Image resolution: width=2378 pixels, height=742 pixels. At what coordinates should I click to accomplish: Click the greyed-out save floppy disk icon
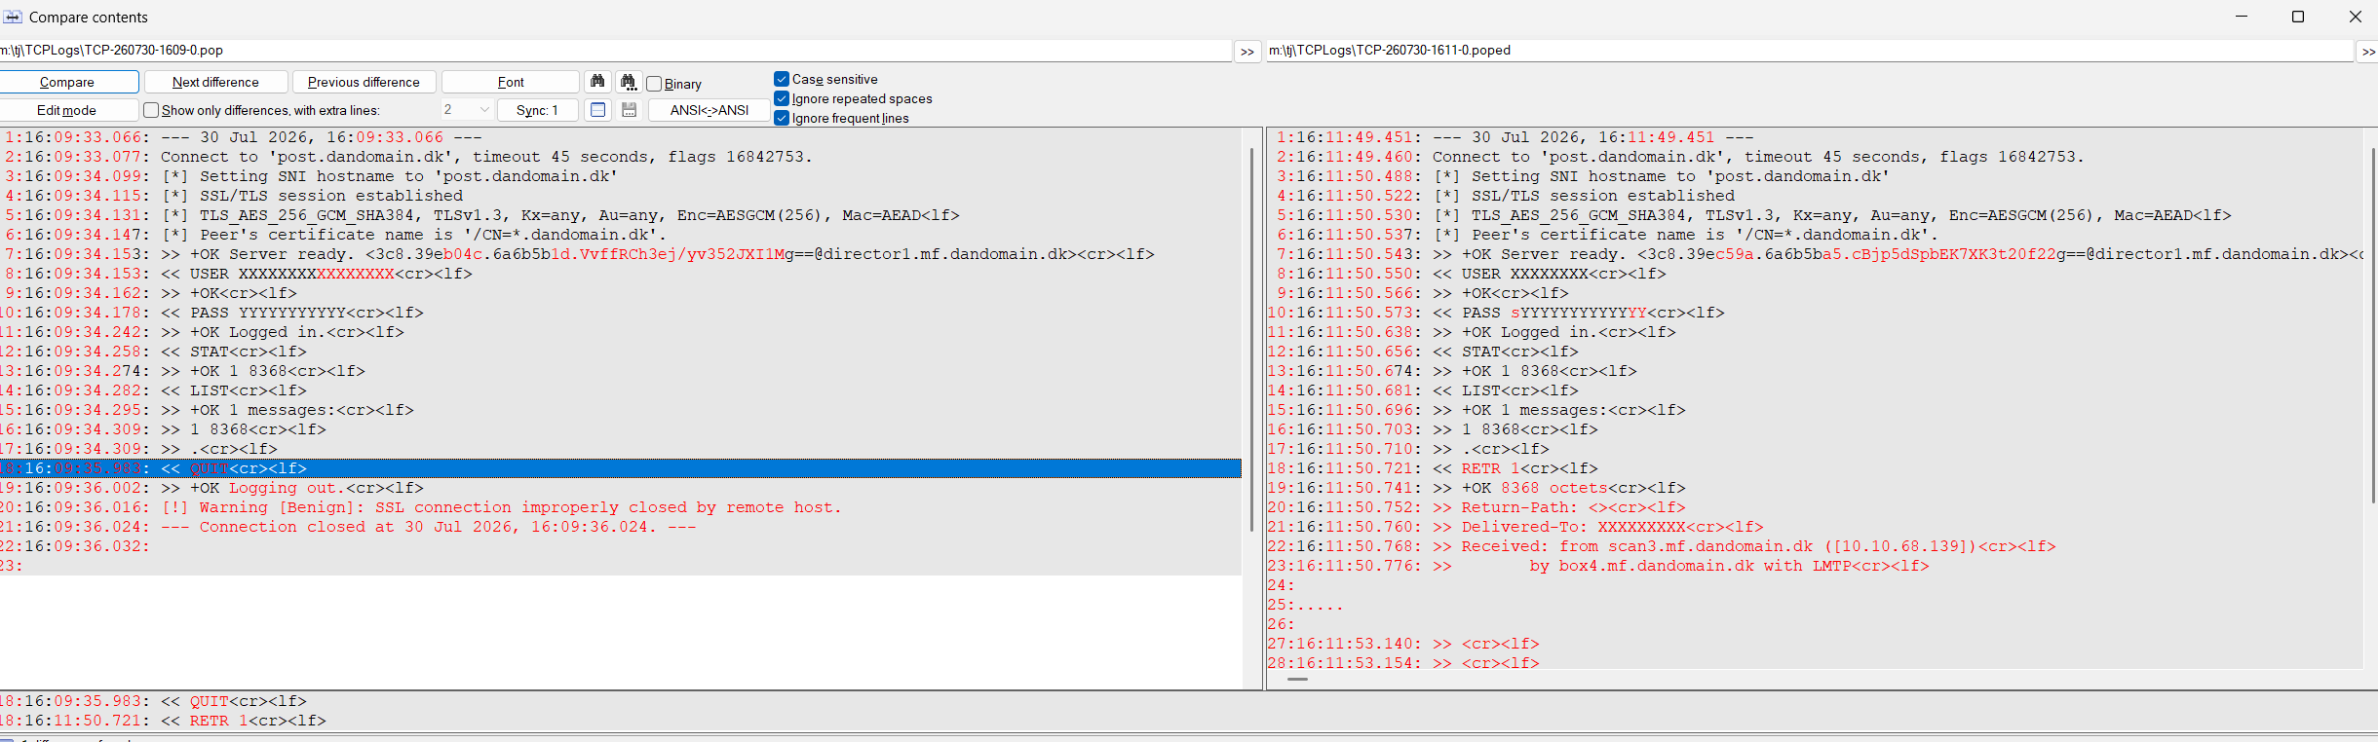(x=629, y=110)
